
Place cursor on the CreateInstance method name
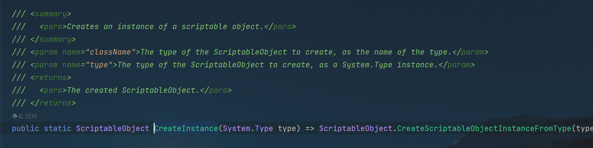tap(186, 129)
